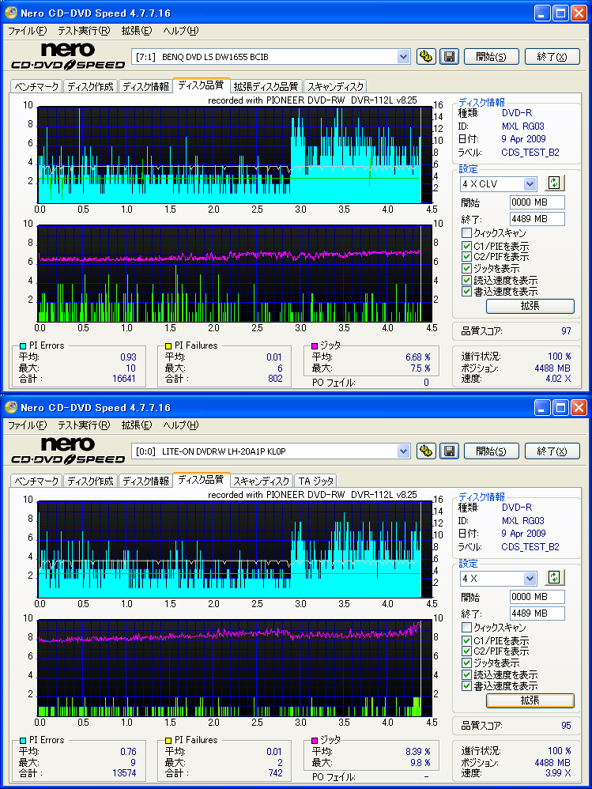
Task: Click 開始(S) button in BENQ window
Action: click(x=492, y=56)
